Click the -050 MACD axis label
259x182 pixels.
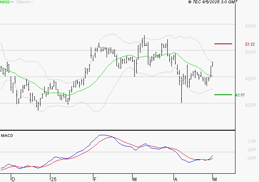click(251, 158)
